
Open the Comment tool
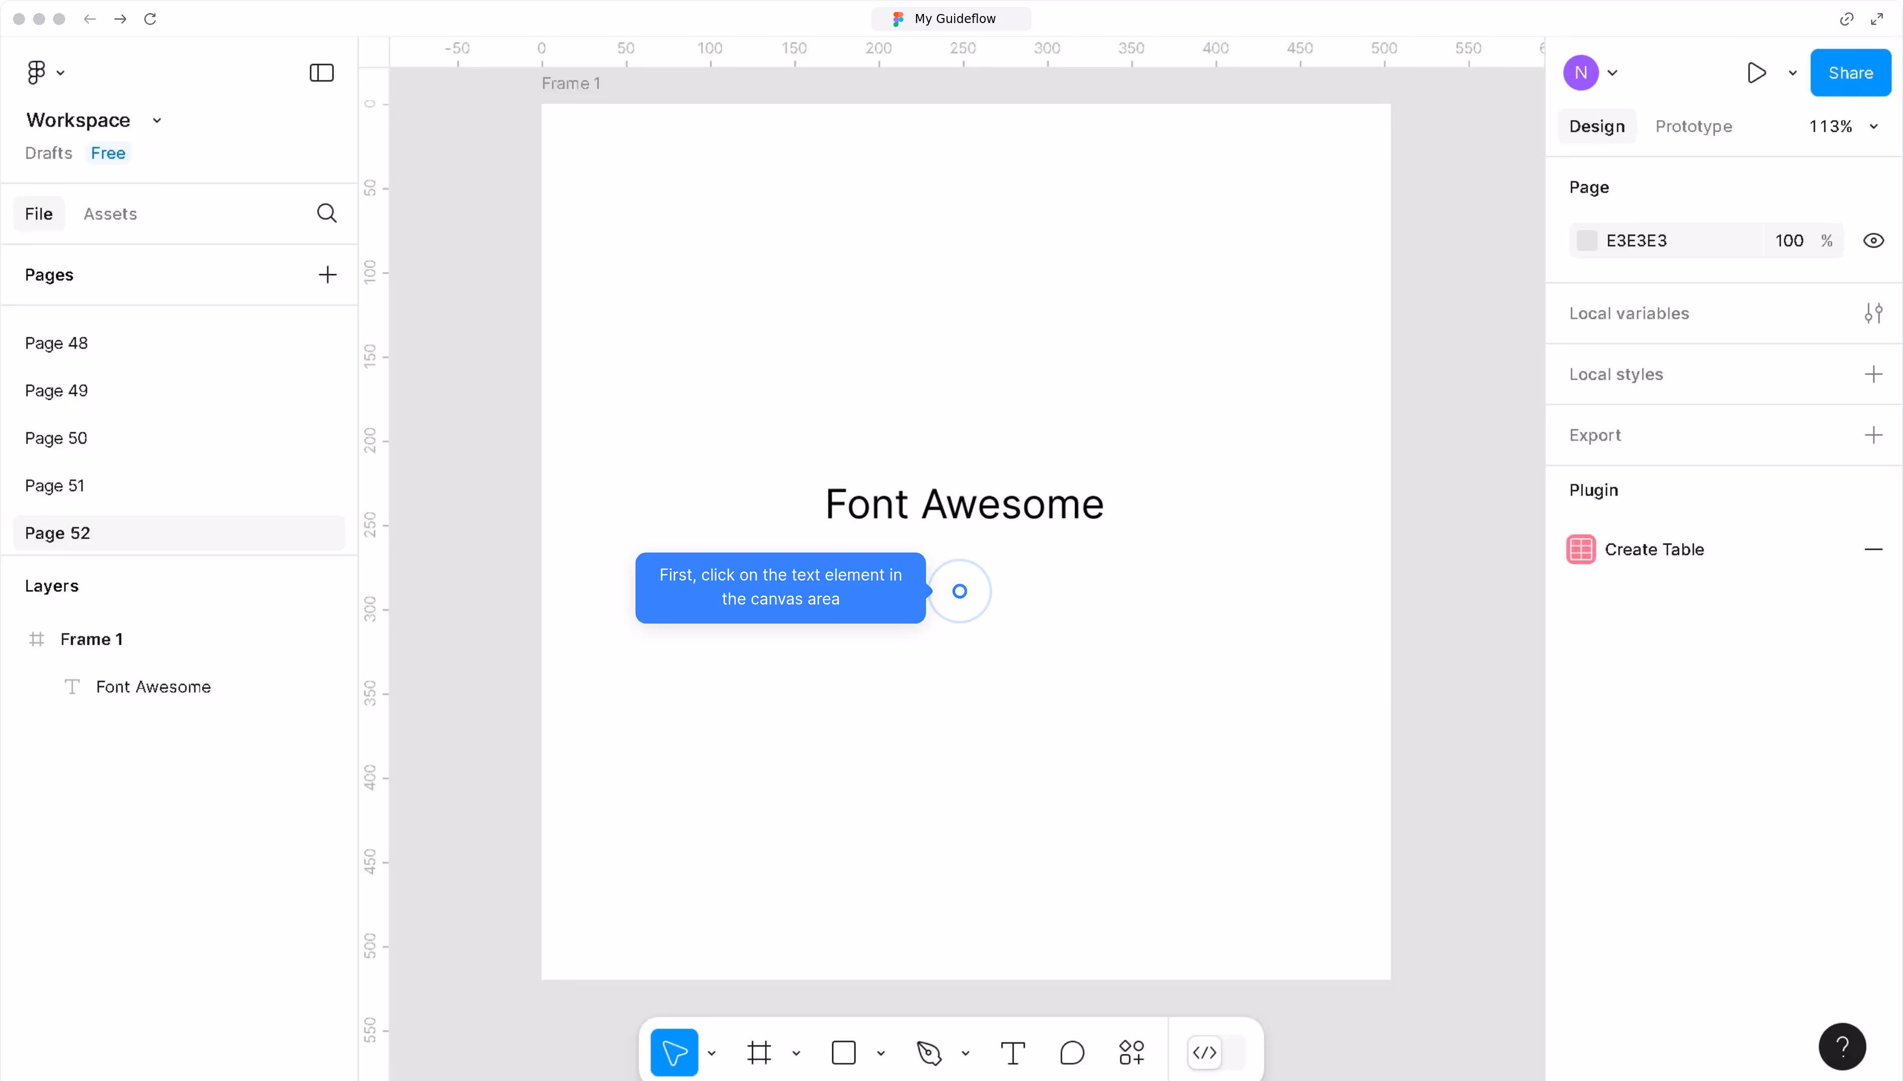(x=1072, y=1052)
